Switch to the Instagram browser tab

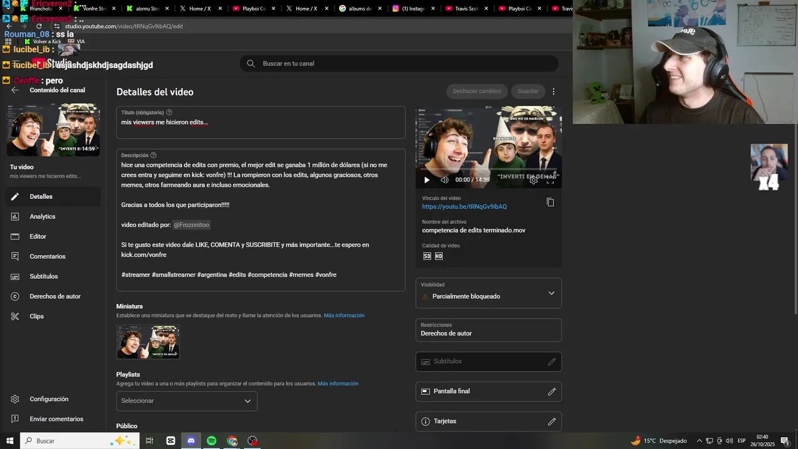click(x=413, y=9)
